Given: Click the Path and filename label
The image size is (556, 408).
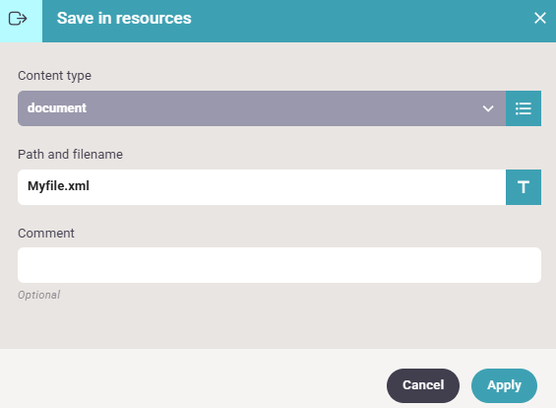Looking at the screenshot, I should tap(70, 155).
